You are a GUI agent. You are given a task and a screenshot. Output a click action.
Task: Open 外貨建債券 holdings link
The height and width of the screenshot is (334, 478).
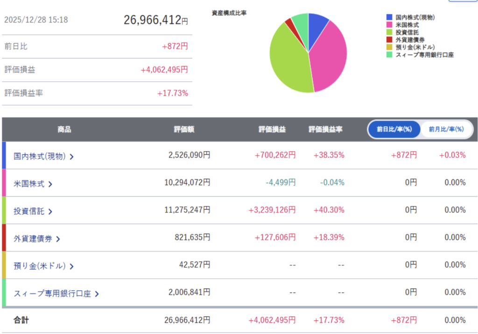click(x=33, y=239)
